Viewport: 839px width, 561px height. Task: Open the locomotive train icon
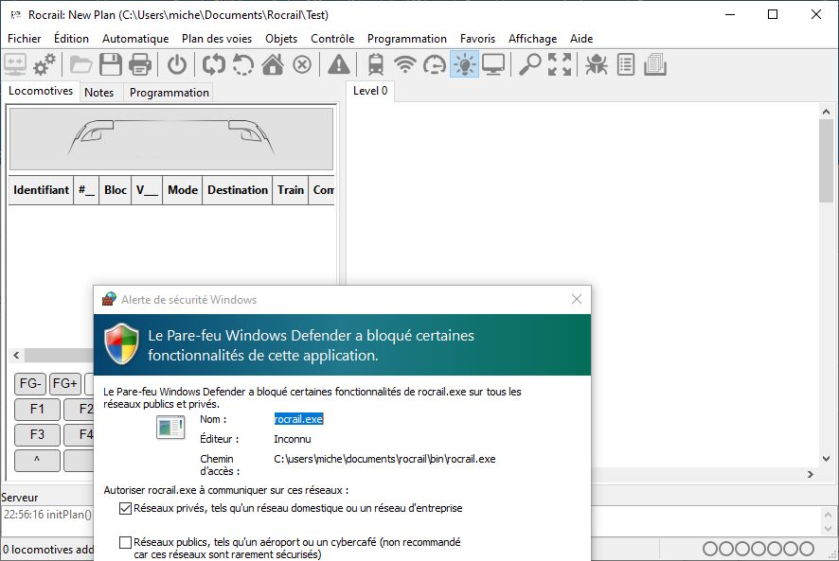coord(376,64)
